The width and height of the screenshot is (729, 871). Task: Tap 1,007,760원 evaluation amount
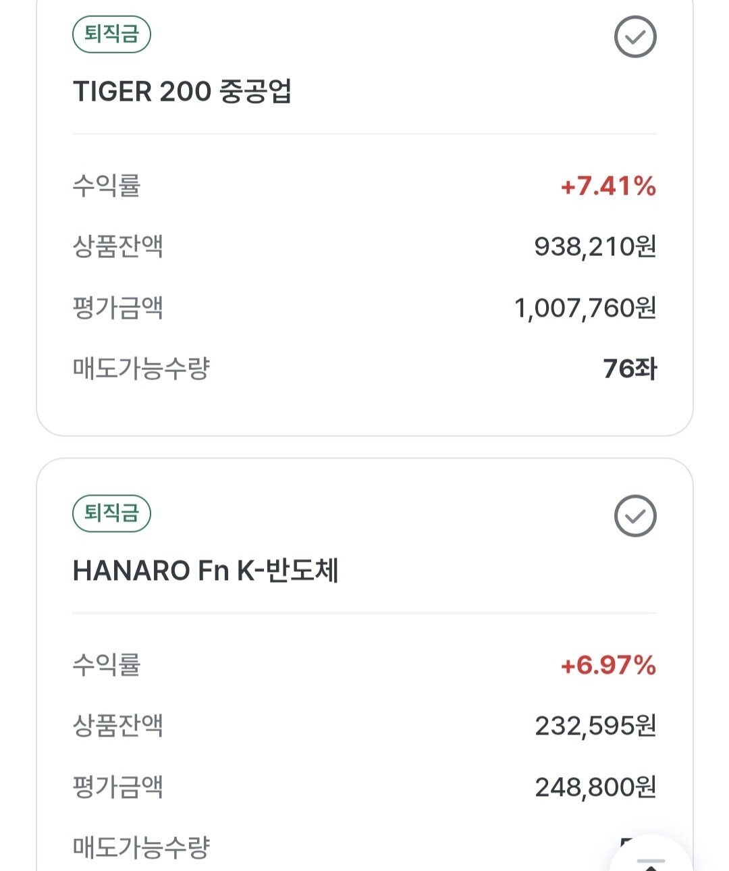pos(585,308)
